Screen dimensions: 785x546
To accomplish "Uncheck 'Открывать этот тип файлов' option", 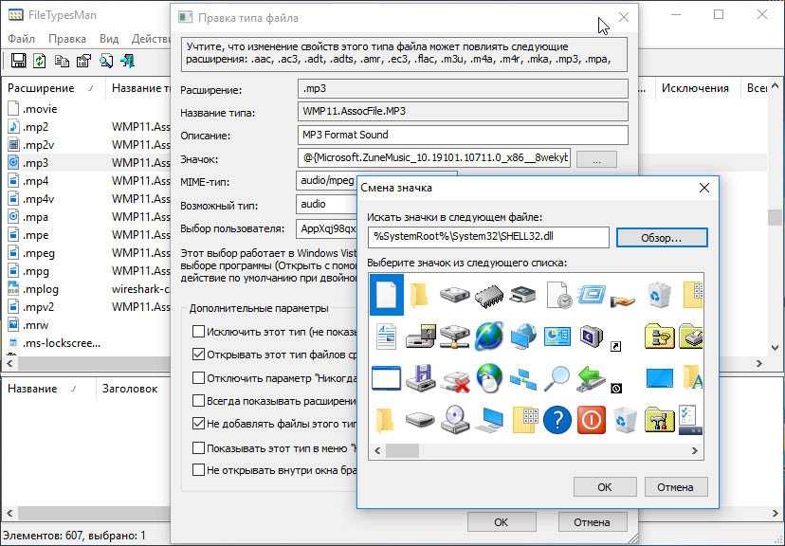I will (199, 355).
